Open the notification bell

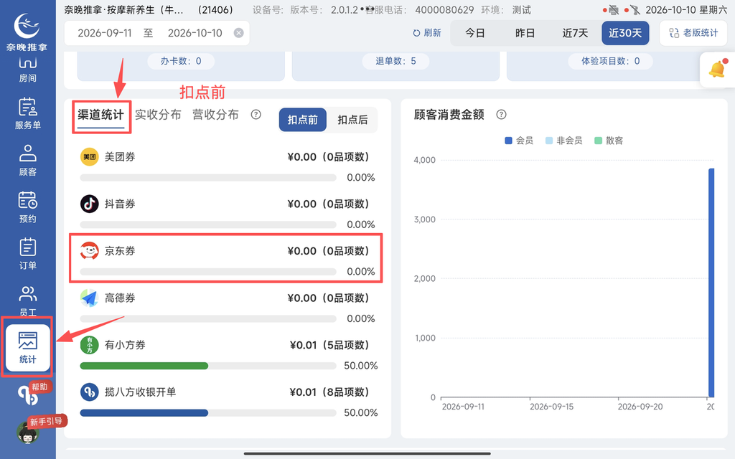point(717,70)
